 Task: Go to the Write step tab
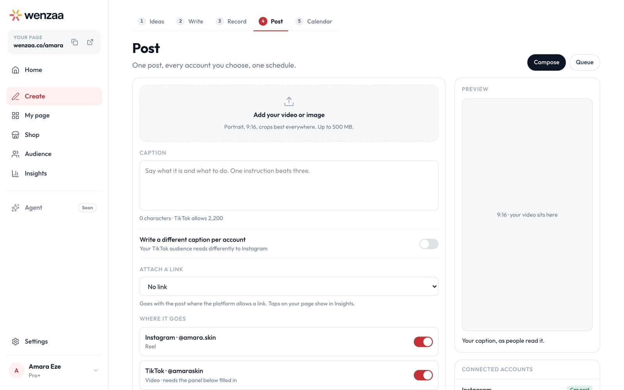(x=190, y=21)
